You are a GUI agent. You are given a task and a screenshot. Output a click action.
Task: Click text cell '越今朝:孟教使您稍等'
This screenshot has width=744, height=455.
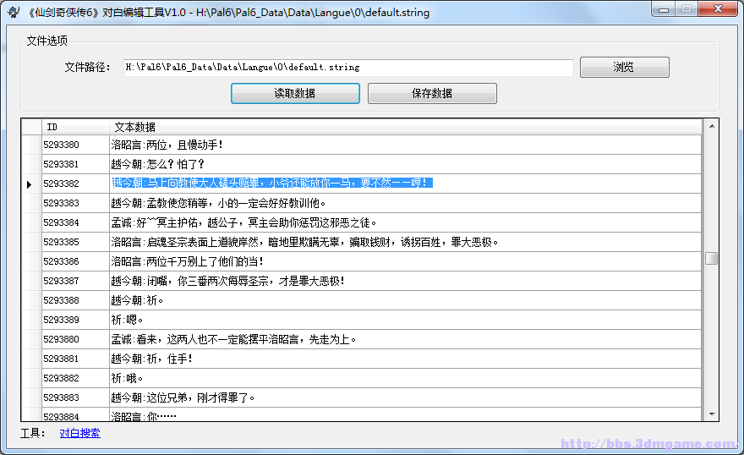405,203
